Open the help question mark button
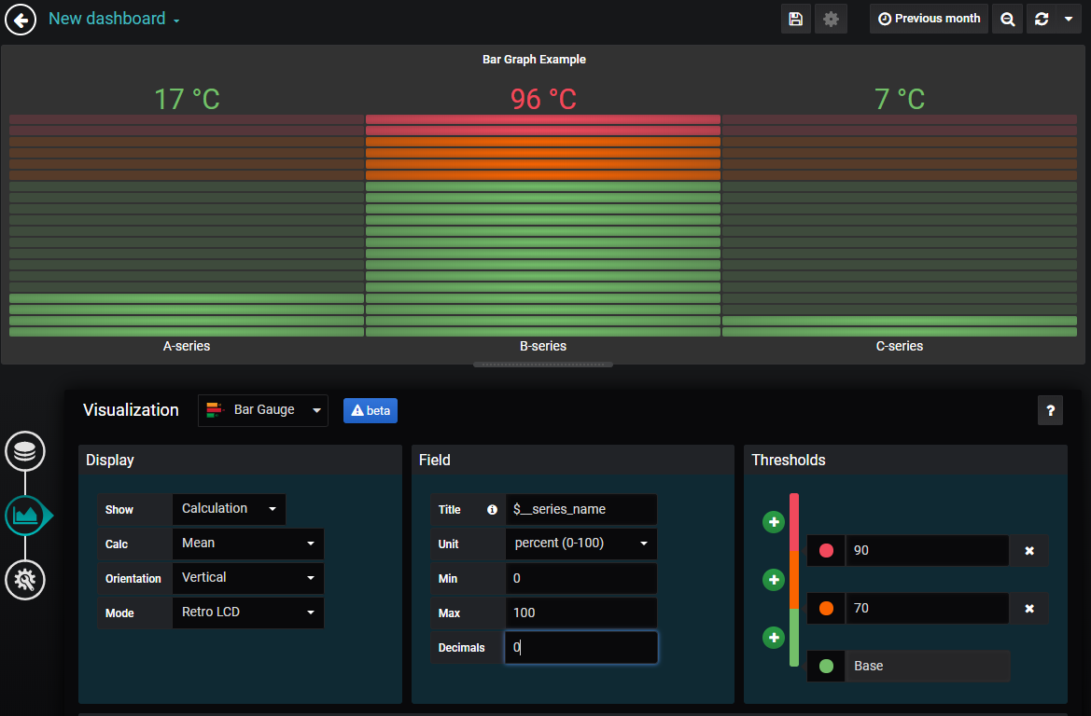1091x716 pixels. pyautogui.click(x=1051, y=410)
